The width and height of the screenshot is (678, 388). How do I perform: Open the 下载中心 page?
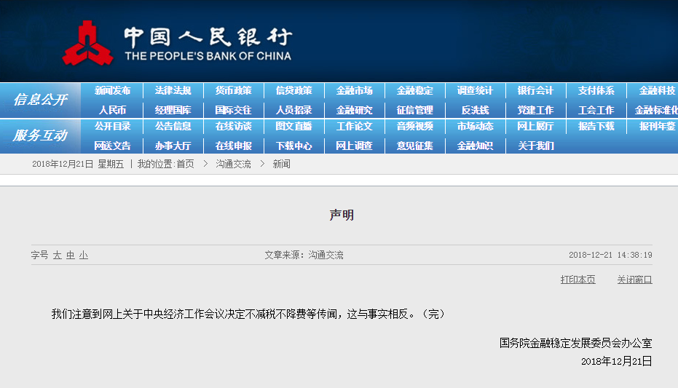(x=293, y=146)
